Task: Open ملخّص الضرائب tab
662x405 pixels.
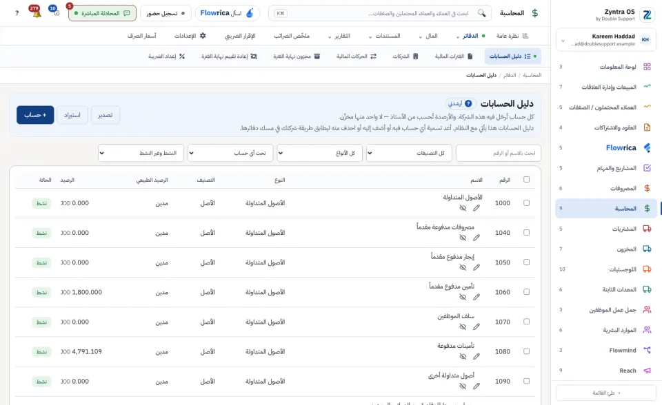Action: click(292, 36)
